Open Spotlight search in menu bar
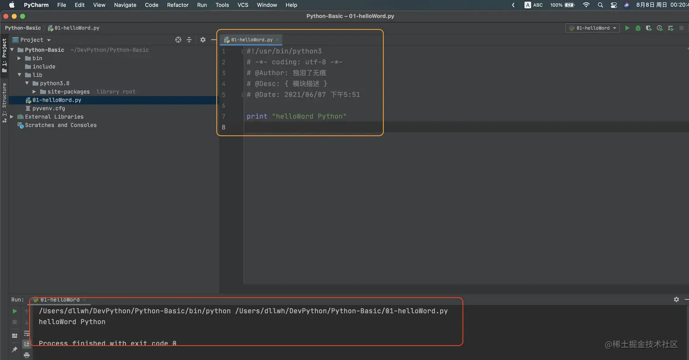The width and height of the screenshot is (689, 360). [x=600, y=5]
